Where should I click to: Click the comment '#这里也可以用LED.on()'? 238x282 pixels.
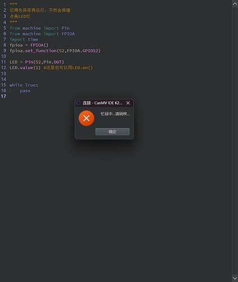pyautogui.click(x=68, y=68)
